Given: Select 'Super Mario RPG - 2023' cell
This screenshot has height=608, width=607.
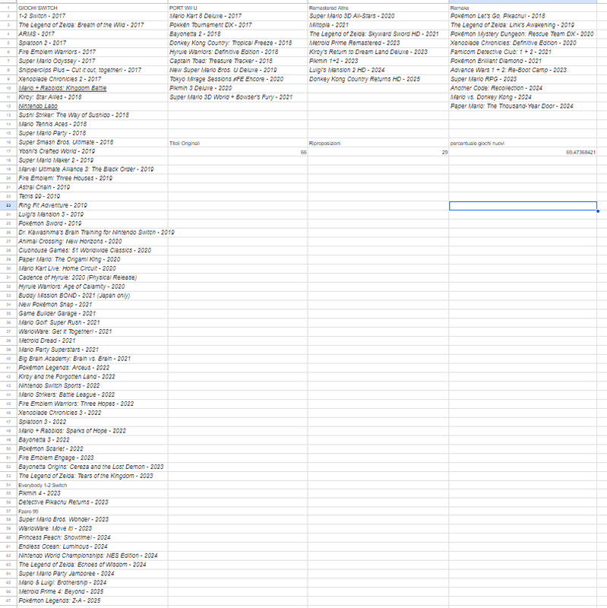Looking at the screenshot, I should 523,79.
